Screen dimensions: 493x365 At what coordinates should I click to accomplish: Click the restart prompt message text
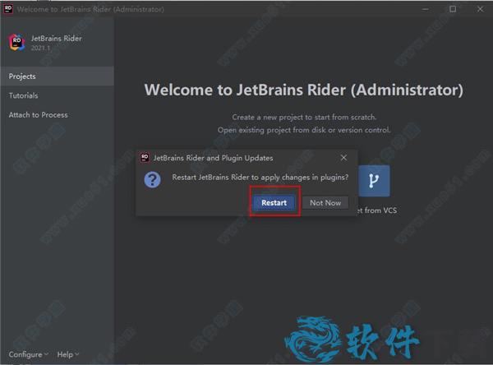(x=260, y=178)
